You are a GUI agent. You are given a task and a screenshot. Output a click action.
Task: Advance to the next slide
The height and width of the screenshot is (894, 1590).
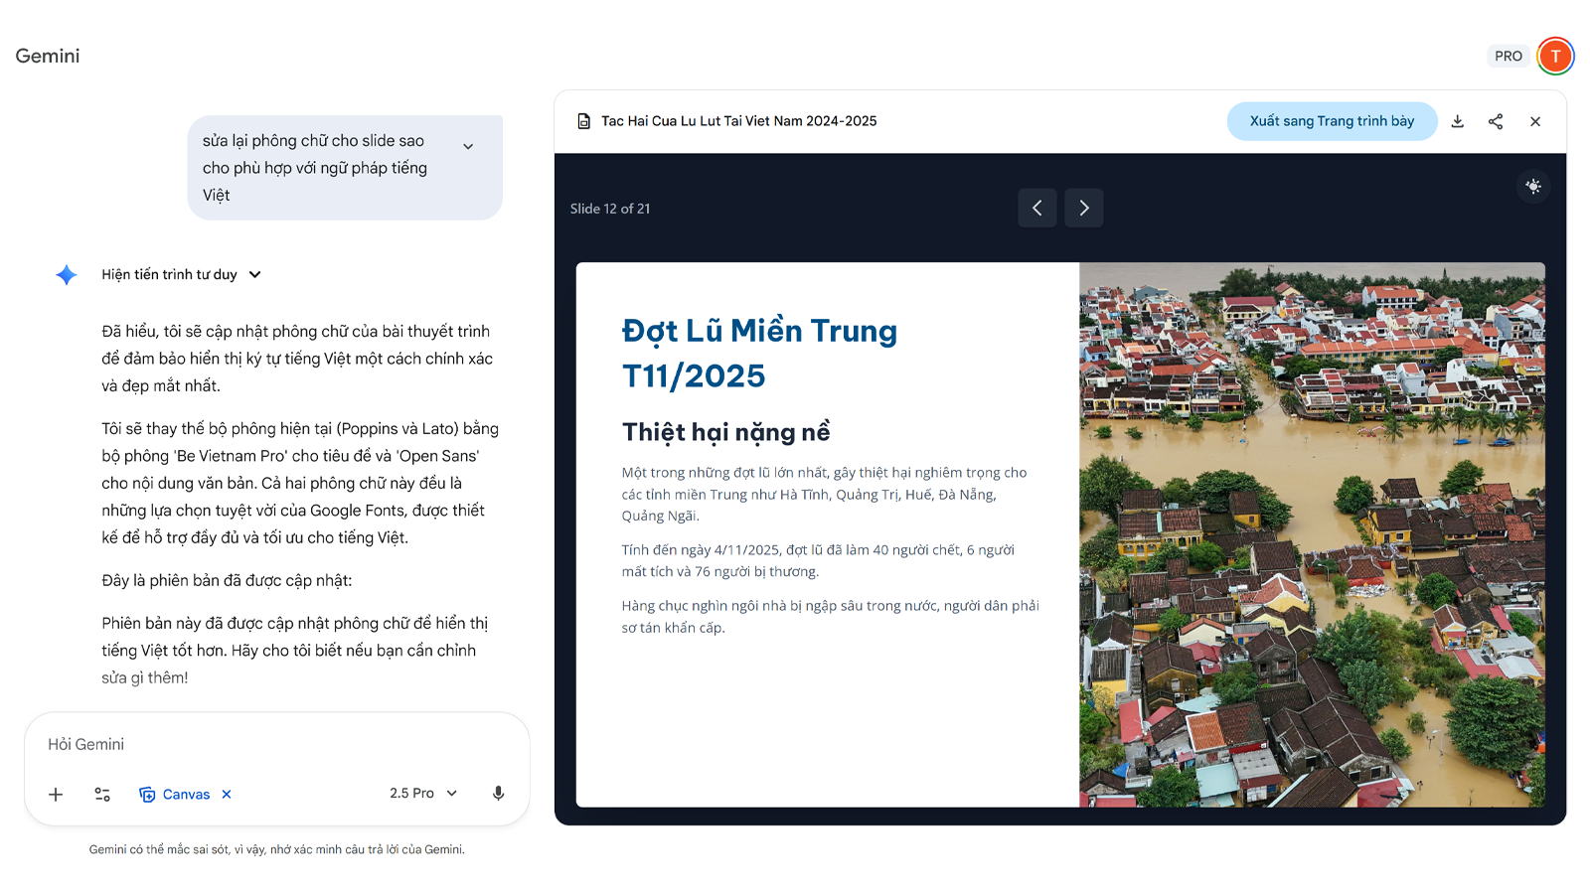point(1084,208)
